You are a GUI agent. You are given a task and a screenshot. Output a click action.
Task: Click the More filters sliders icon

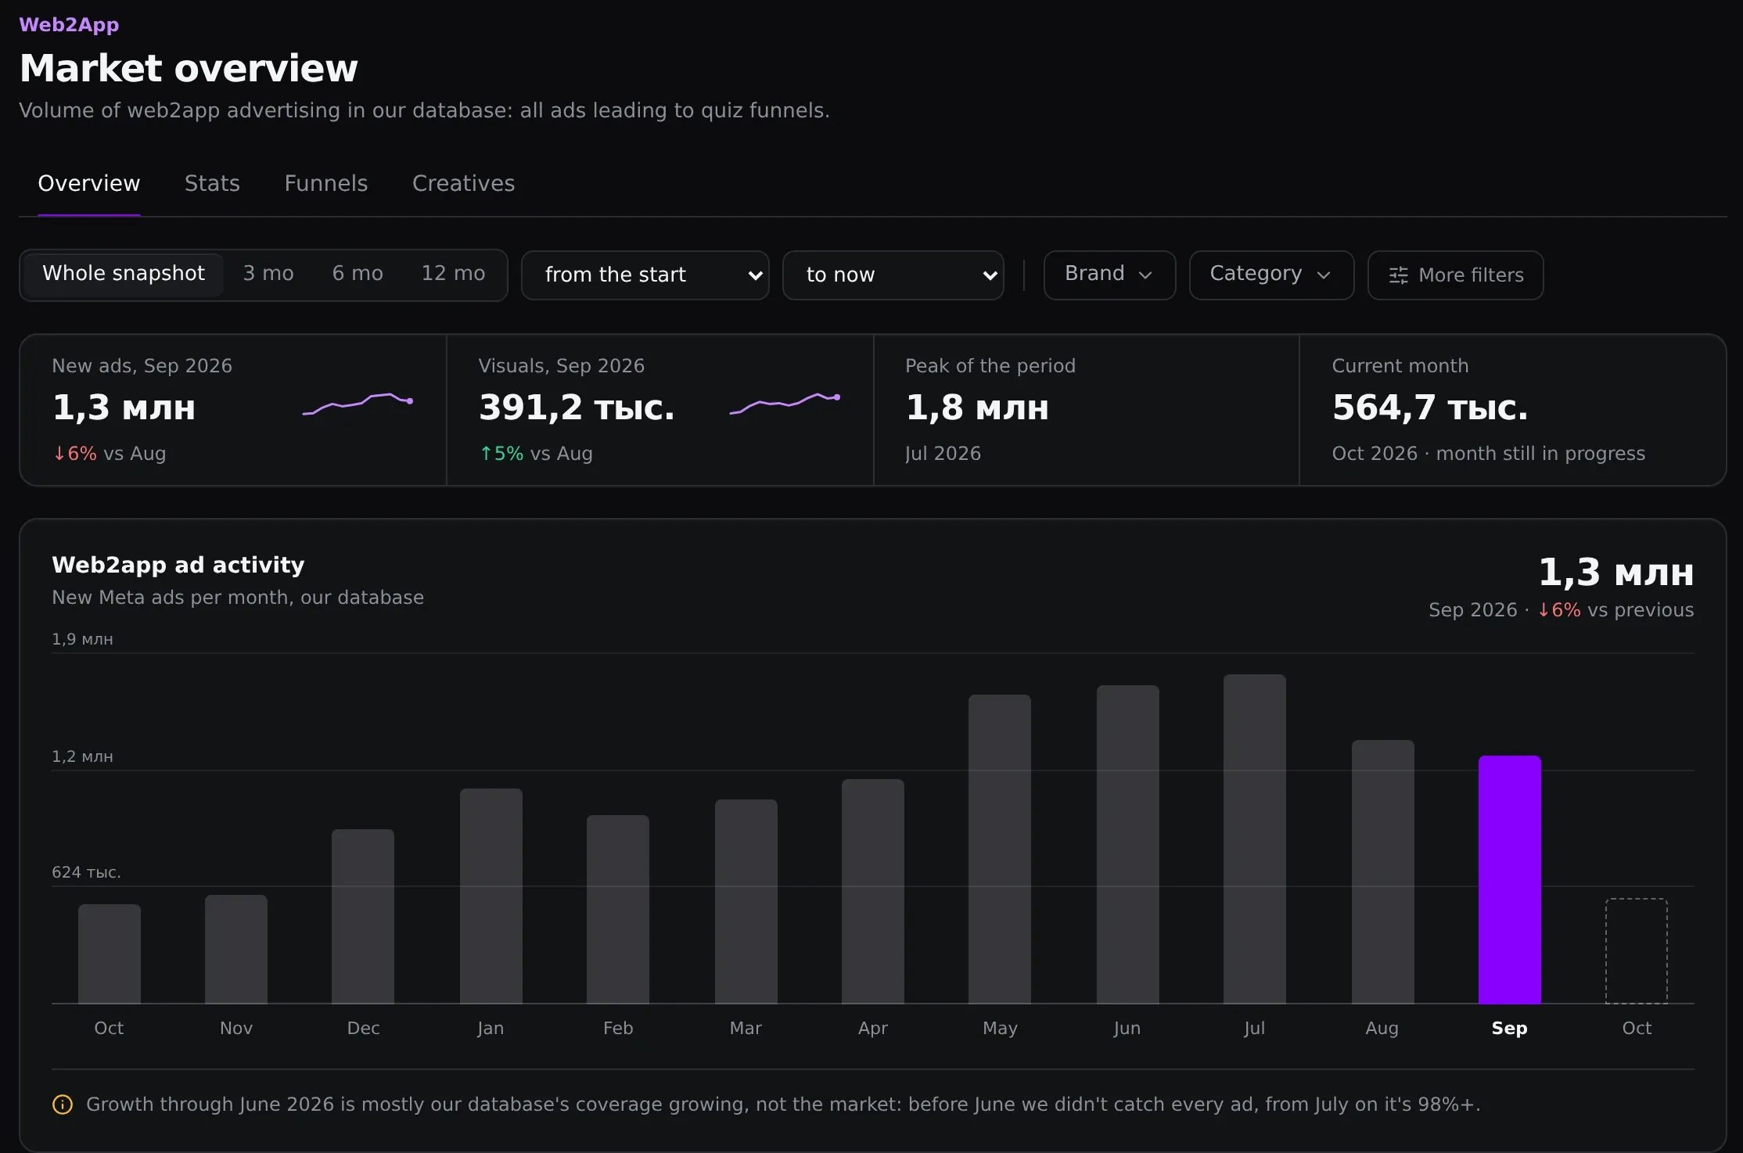pos(1398,275)
